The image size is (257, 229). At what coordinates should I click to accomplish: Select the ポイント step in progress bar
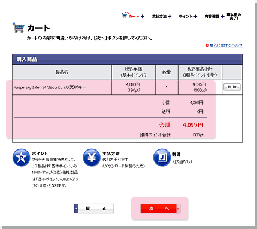coord(185,16)
